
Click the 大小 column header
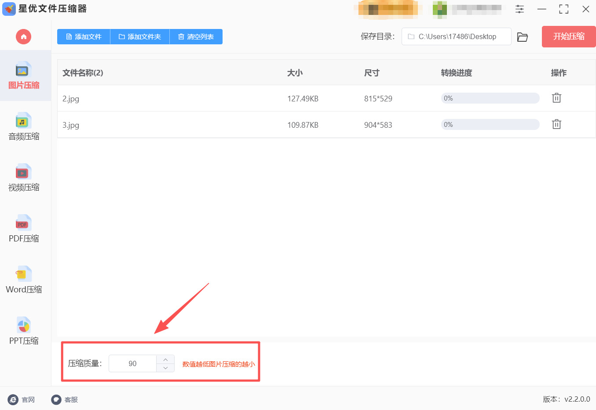[295, 73]
